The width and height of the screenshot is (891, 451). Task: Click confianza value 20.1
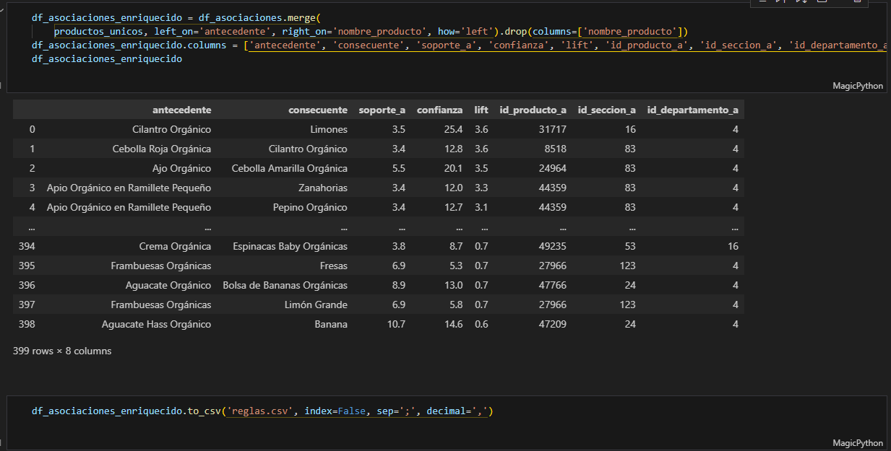(x=453, y=168)
